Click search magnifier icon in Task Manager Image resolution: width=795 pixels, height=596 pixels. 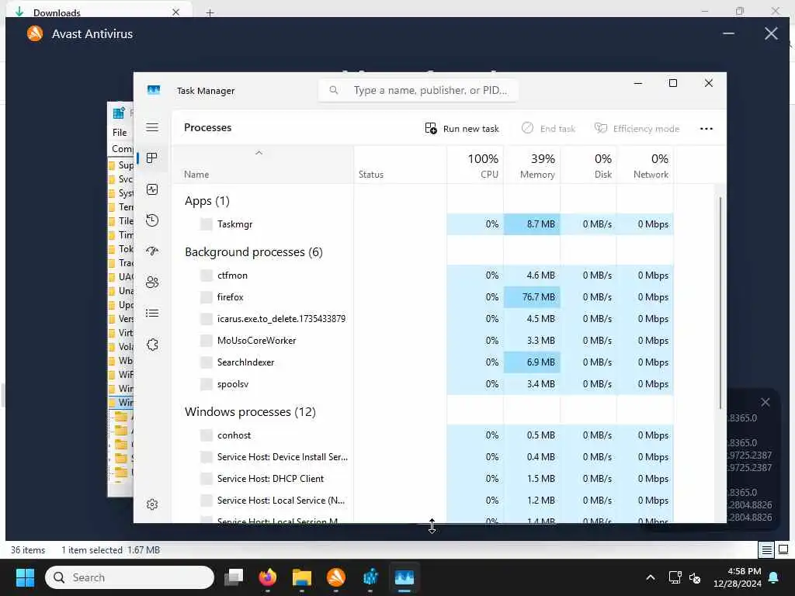point(334,90)
